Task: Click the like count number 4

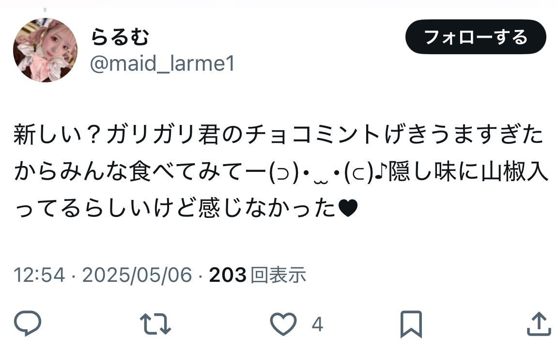Action: [x=317, y=324]
